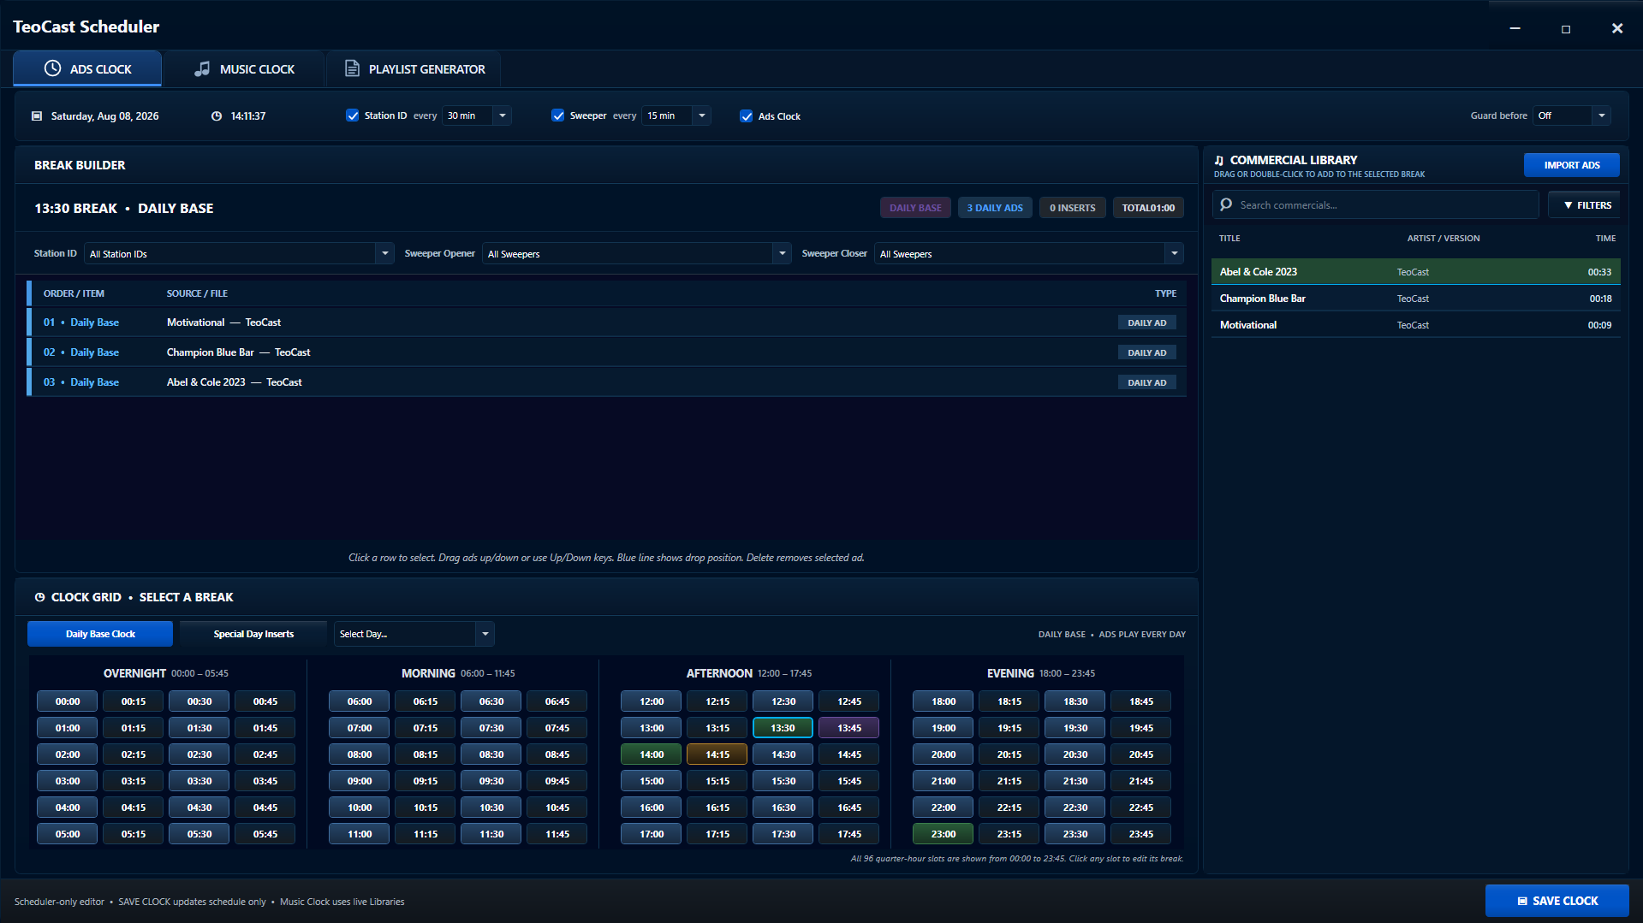Image resolution: width=1643 pixels, height=923 pixels.
Task: Click the clock icon on Ads Clock tab
Action: (x=53, y=68)
